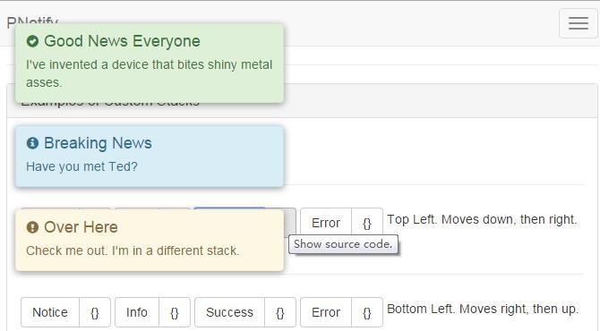This screenshot has height=331, width=600.
Task: Open the hamburger navigation menu
Action: 579,23
